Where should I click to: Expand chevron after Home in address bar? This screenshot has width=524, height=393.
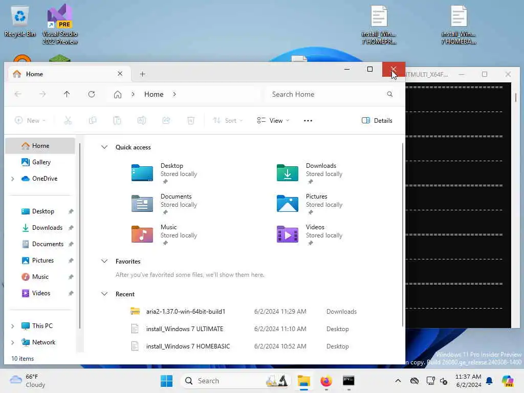coord(174,94)
